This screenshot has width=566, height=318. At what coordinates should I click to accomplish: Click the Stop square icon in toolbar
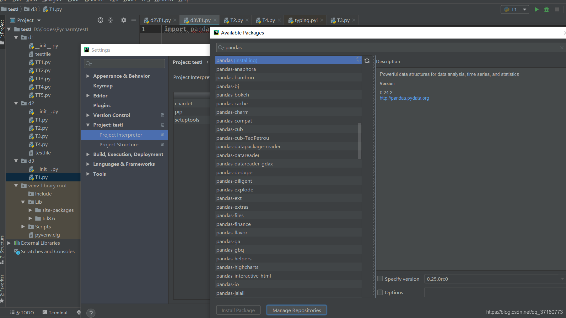(557, 9)
